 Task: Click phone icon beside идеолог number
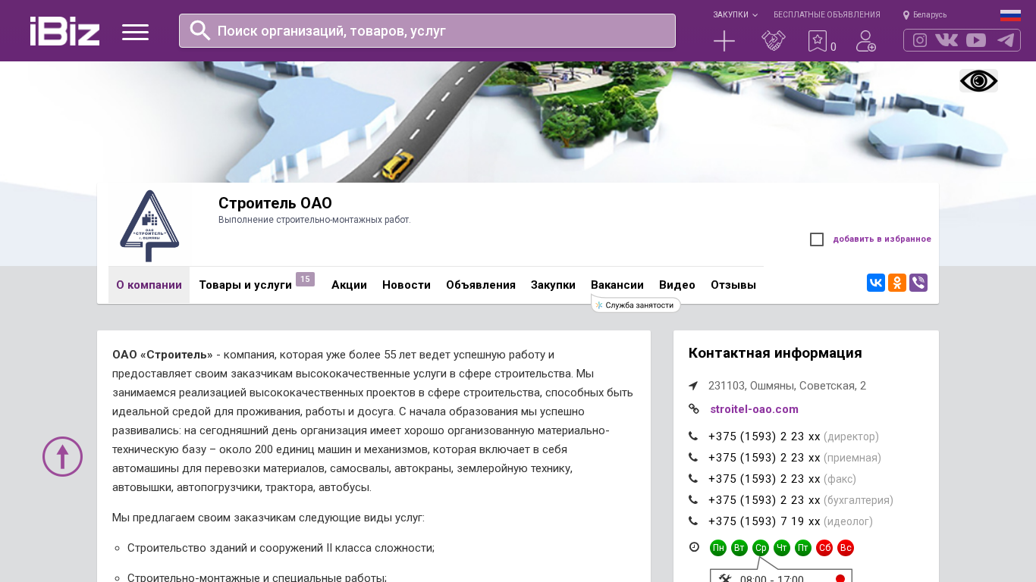pos(693,521)
